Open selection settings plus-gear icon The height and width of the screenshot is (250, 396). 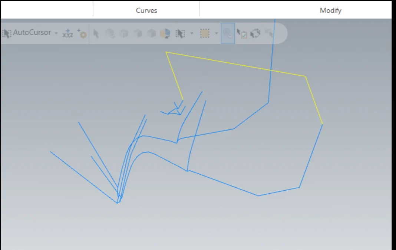click(82, 34)
